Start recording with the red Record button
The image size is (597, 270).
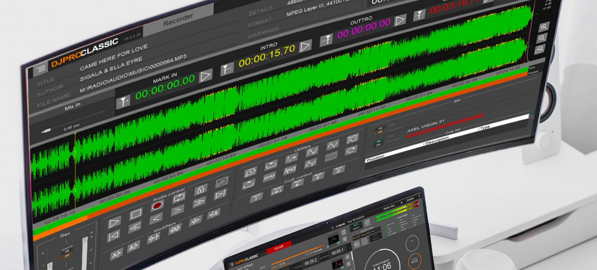(x=157, y=206)
